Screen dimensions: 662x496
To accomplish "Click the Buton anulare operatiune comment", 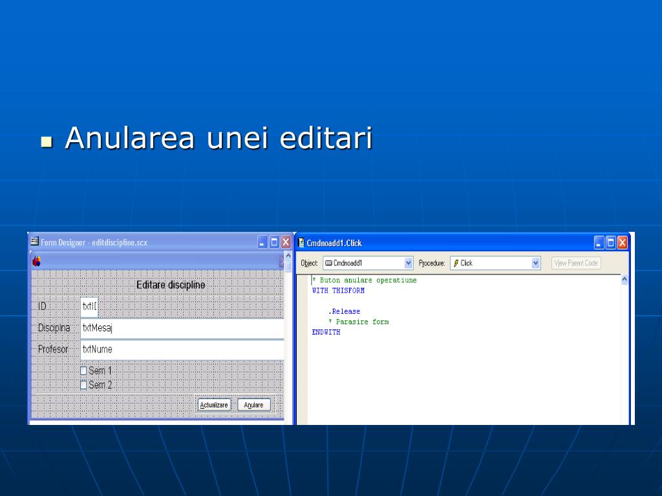I will 365,280.
